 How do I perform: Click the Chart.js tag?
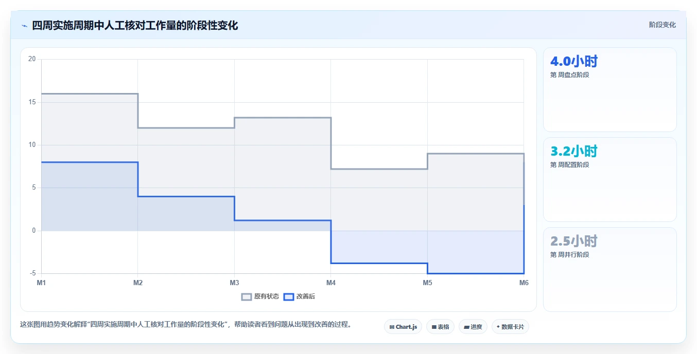[403, 327]
